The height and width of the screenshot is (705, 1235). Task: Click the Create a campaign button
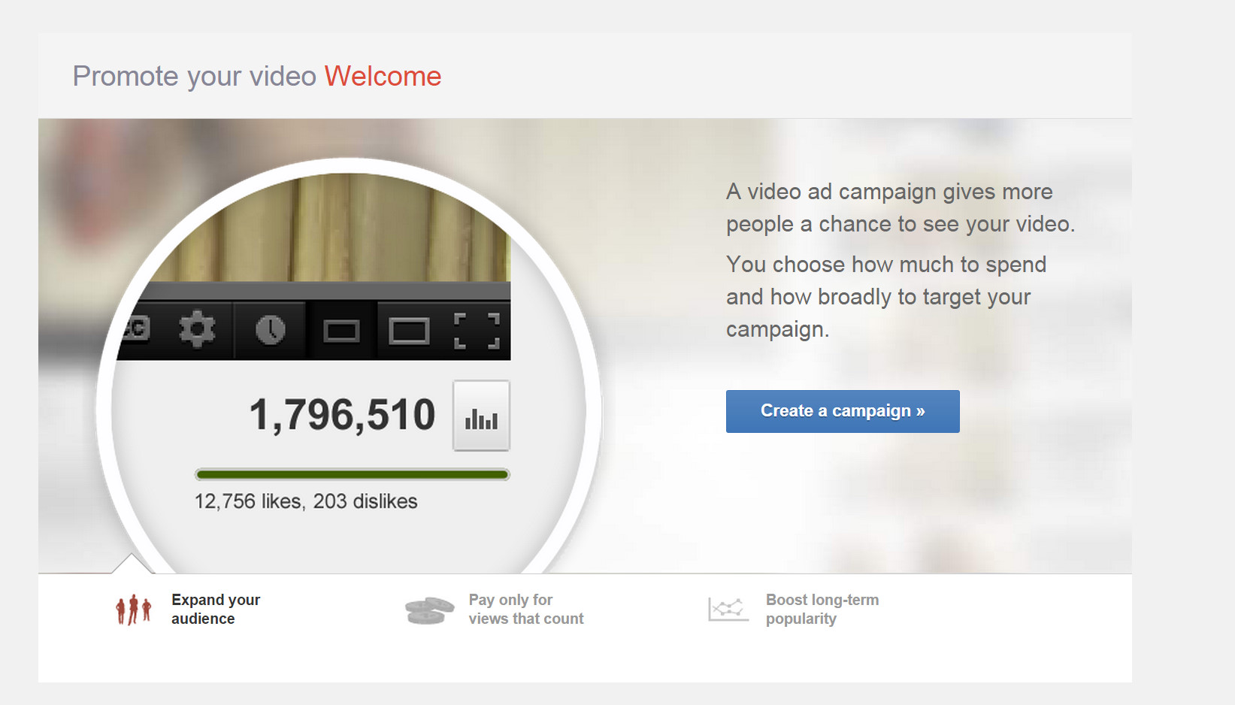coord(843,411)
